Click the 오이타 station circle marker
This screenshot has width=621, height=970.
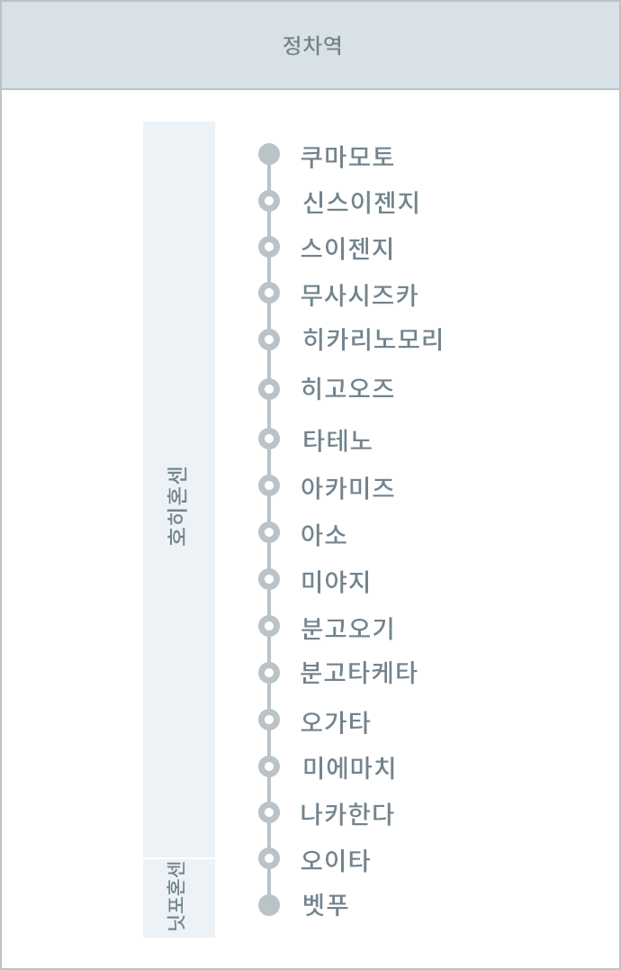[x=269, y=858]
